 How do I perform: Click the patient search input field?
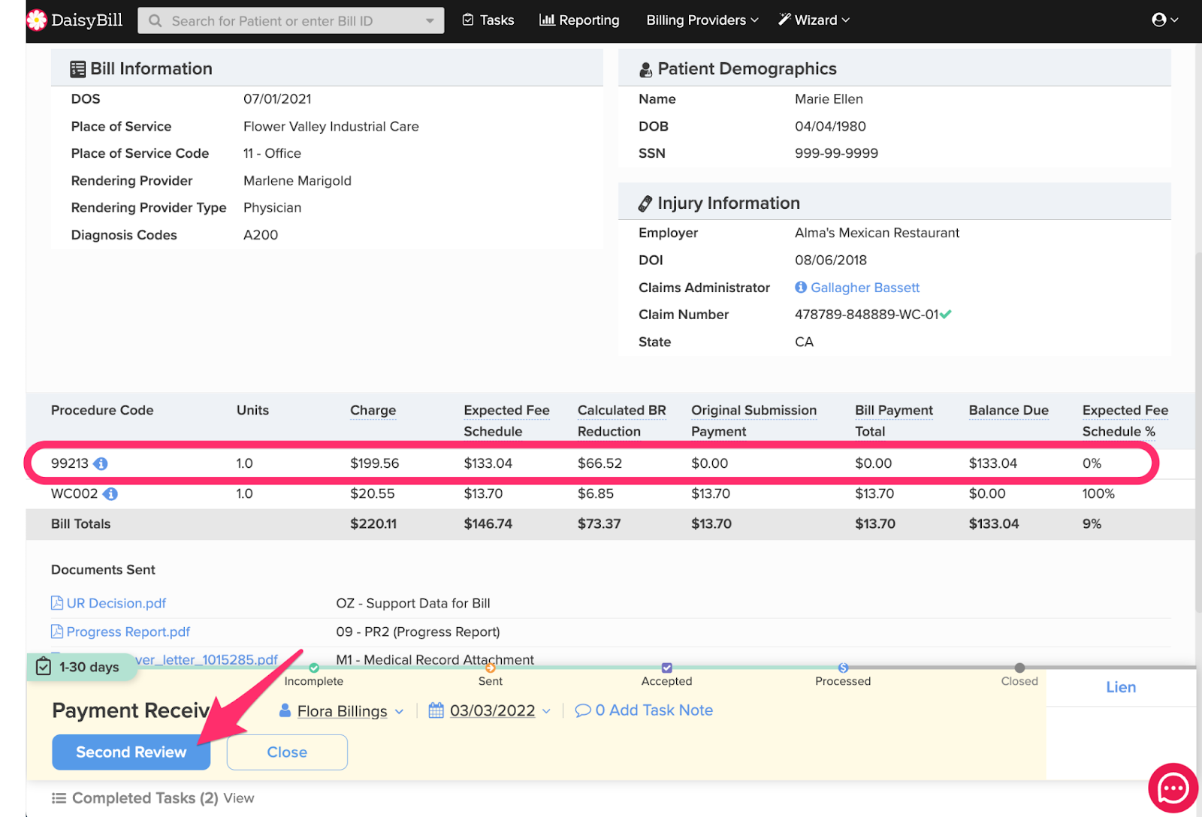(285, 21)
